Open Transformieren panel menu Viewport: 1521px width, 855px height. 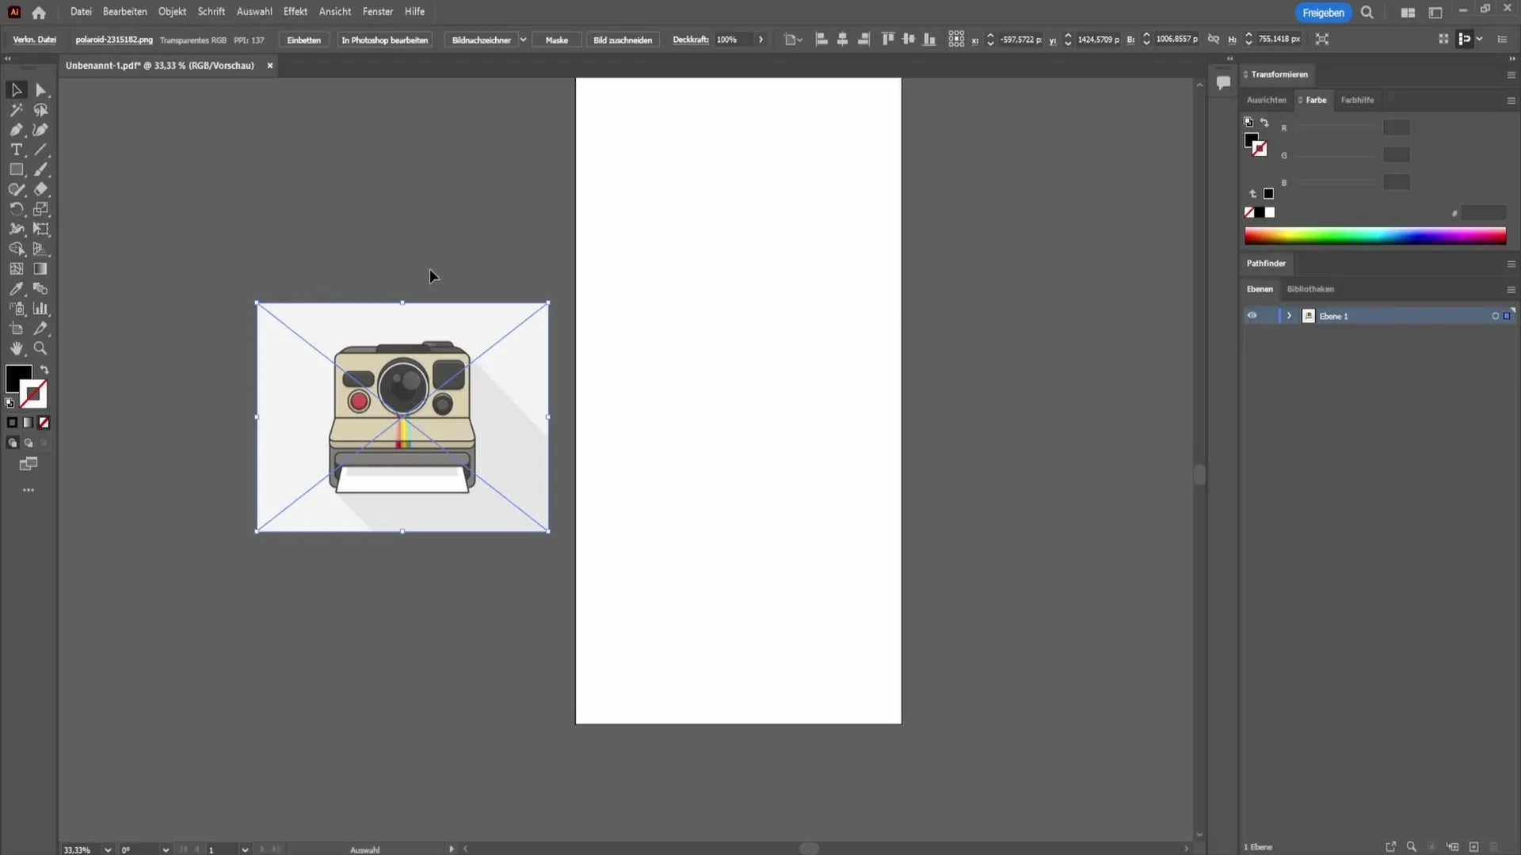(1511, 74)
